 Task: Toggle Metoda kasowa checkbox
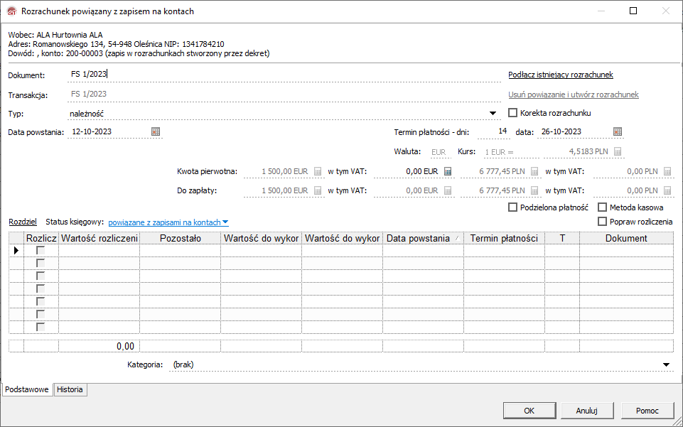pyautogui.click(x=603, y=207)
